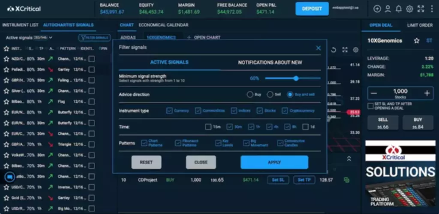Enable the 15m time checkbox

[x=208, y=127]
